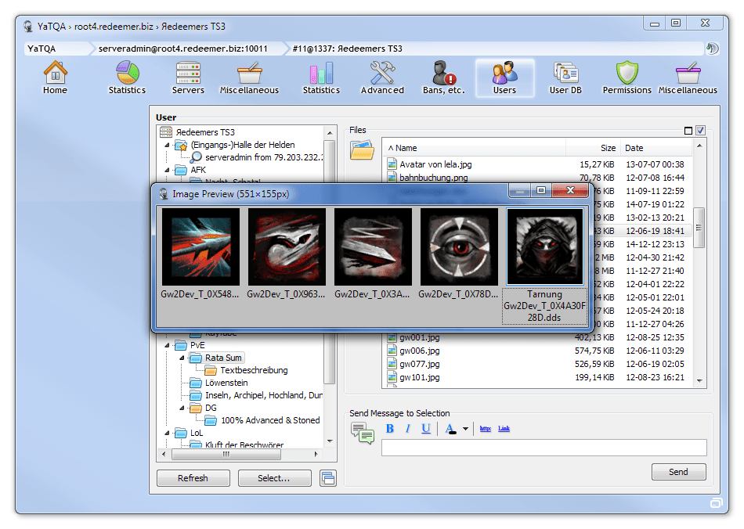Viewport: 744px width, 529px height.
Task: Insert an http URL tag
Action: (485, 429)
